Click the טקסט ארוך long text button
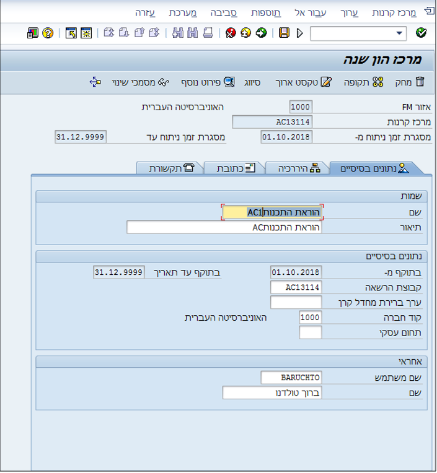Image resolution: width=437 pixels, height=473 pixels. point(304,82)
